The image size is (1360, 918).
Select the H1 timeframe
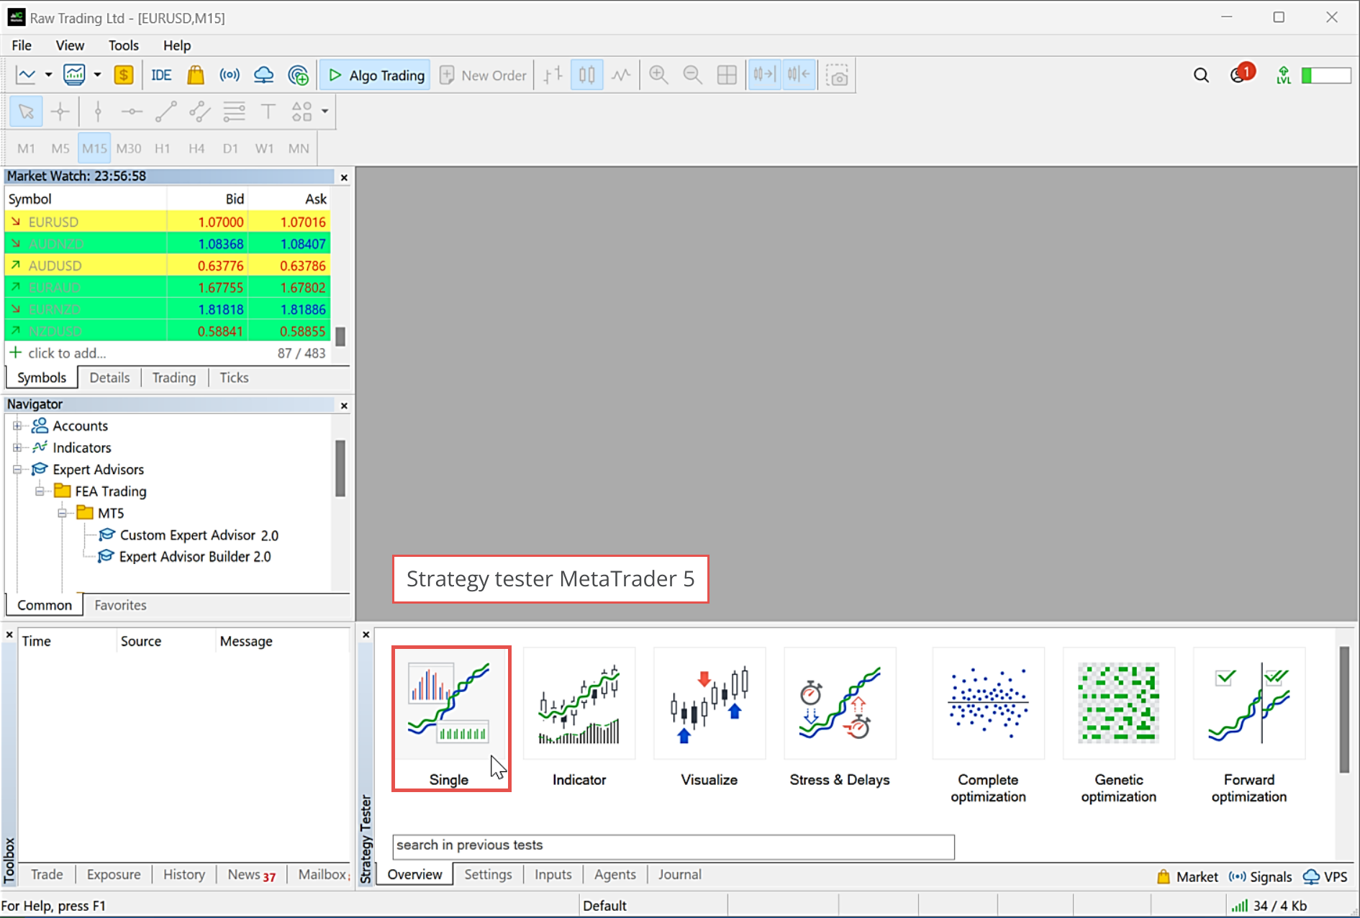coord(163,148)
